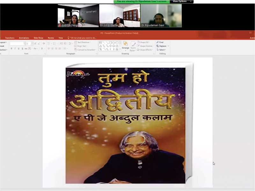This screenshot has height=191, width=255.
Task: Click Reset slide button
Action: click(2, 46)
